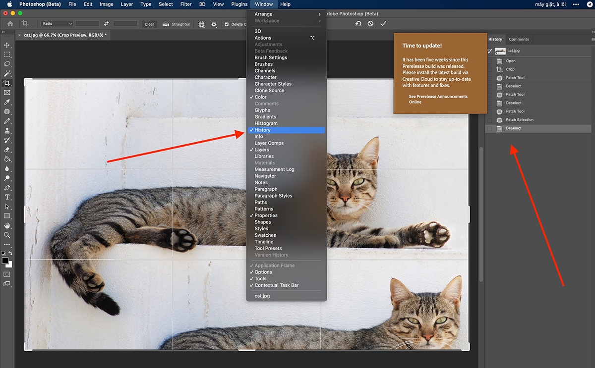The image size is (595, 368).
Task: Open See Prerelease Announcements Online link
Action: pos(438,99)
